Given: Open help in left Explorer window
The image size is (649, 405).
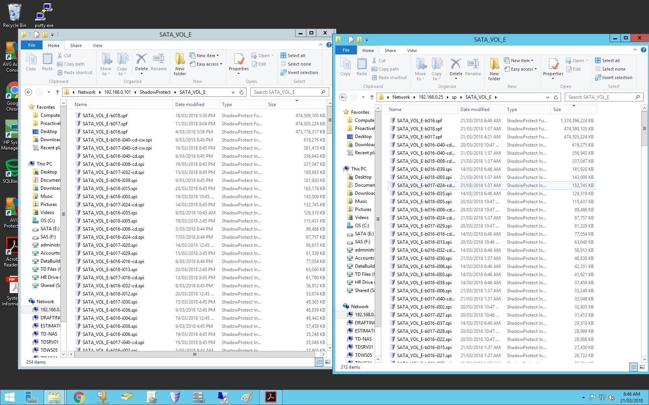Looking at the screenshot, I should coord(329,45).
